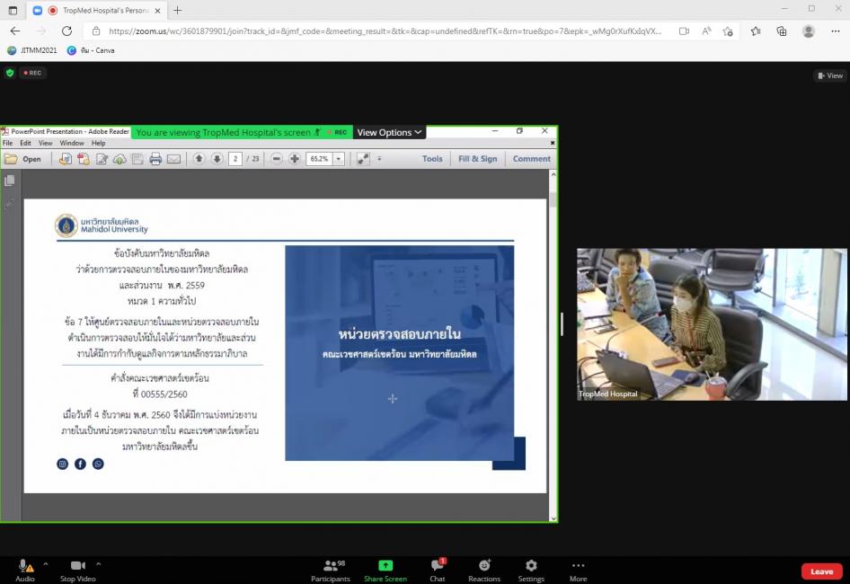Click the cloud upload icon in Reader toolbar
This screenshot has width=850, height=584.
(x=120, y=159)
